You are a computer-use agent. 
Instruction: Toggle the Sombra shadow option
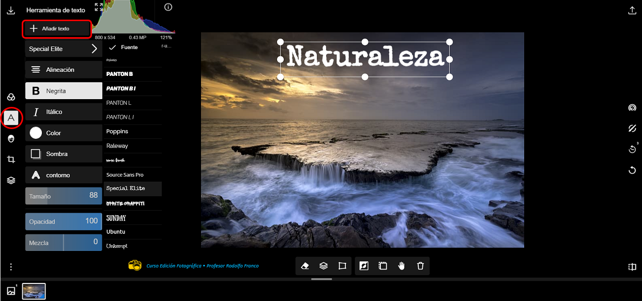point(64,154)
